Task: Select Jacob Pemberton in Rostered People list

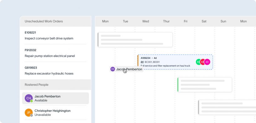Action: point(55,98)
